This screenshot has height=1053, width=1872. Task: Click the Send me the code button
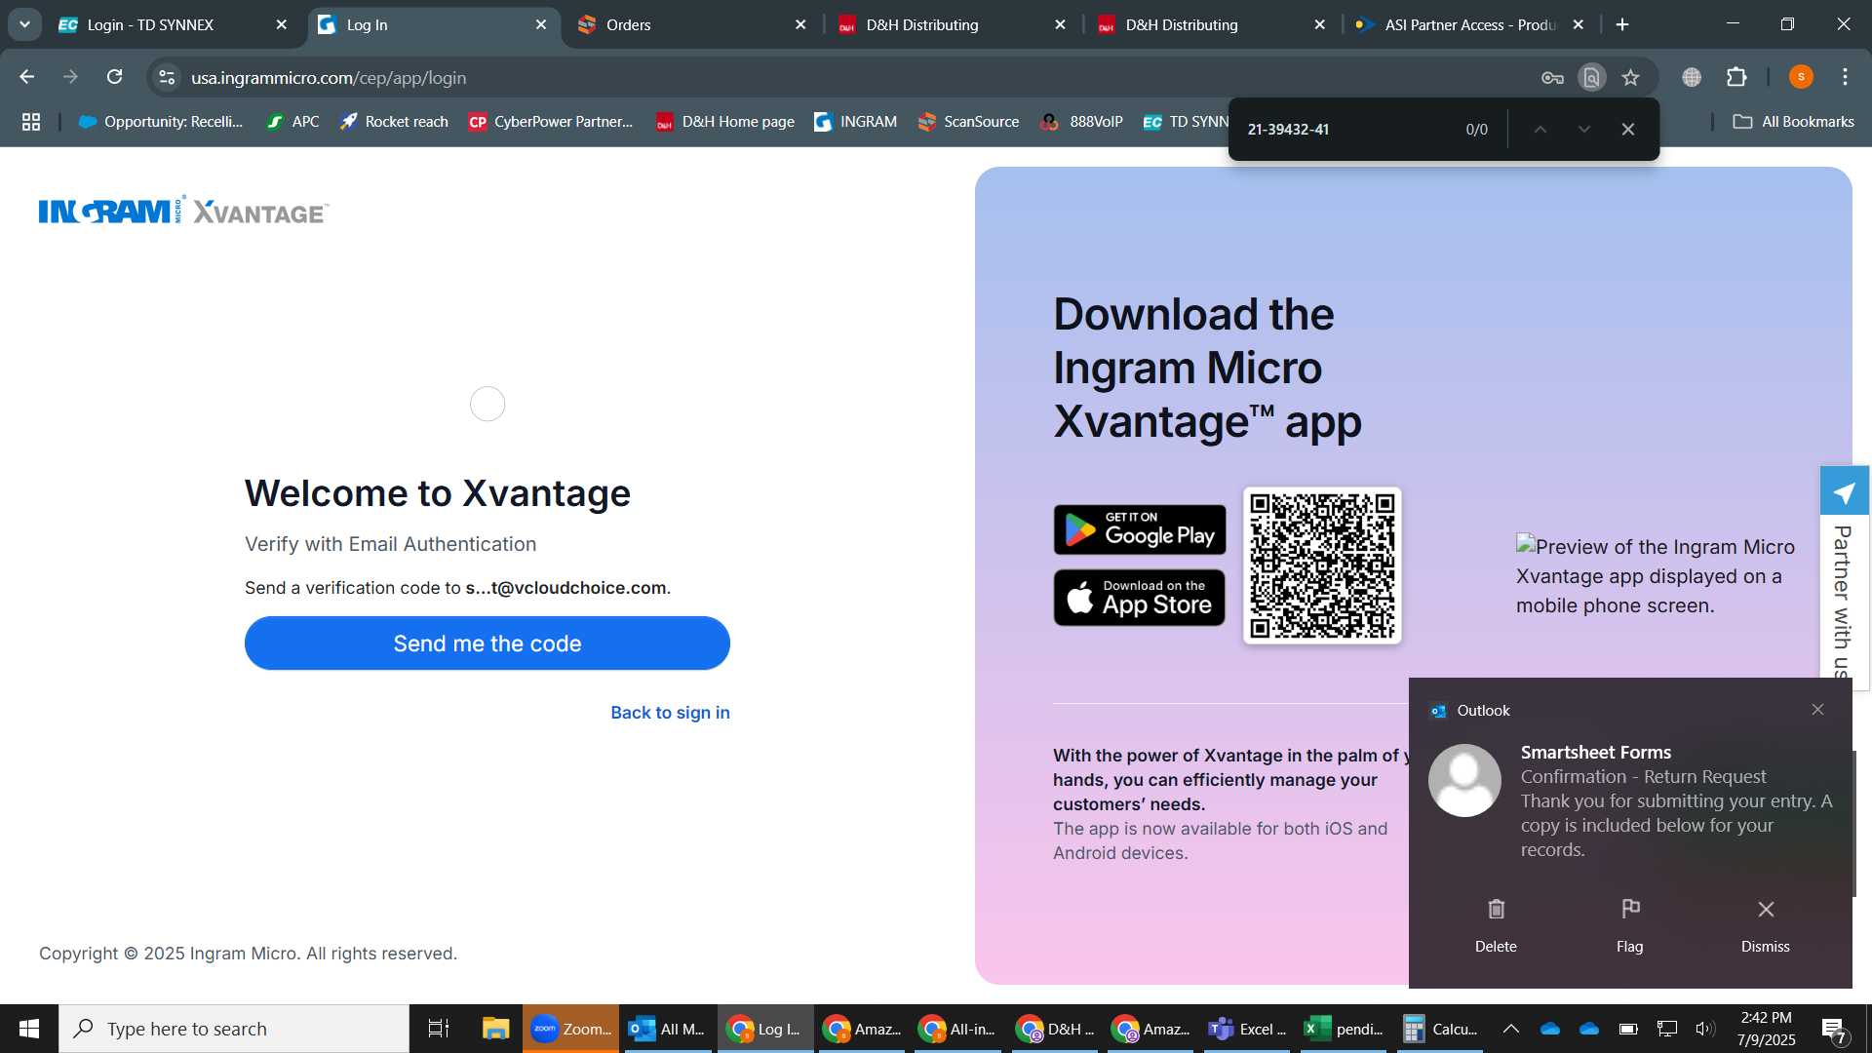(x=487, y=643)
